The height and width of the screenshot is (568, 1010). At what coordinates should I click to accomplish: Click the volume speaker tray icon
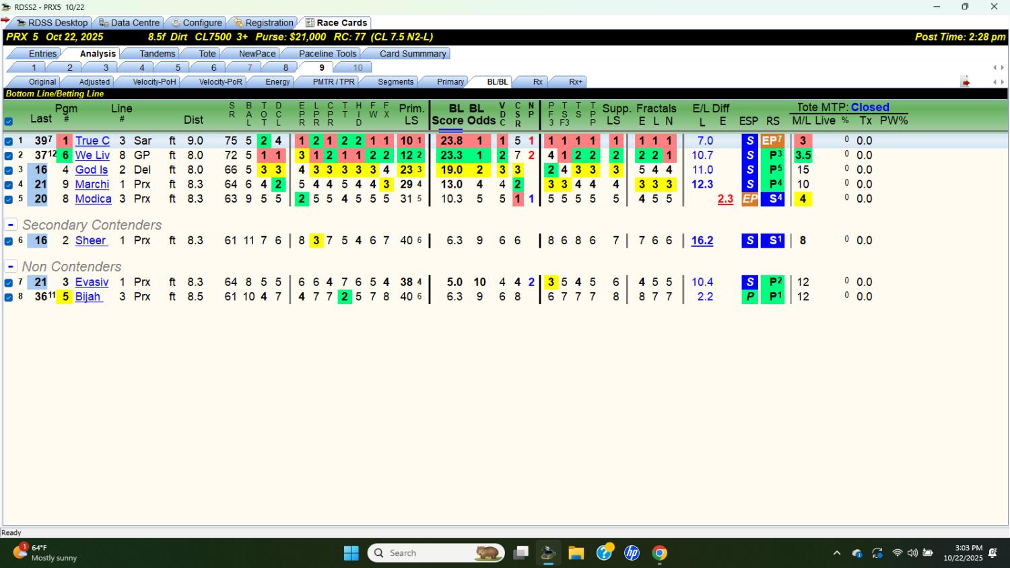pyautogui.click(x=912, y=553)
